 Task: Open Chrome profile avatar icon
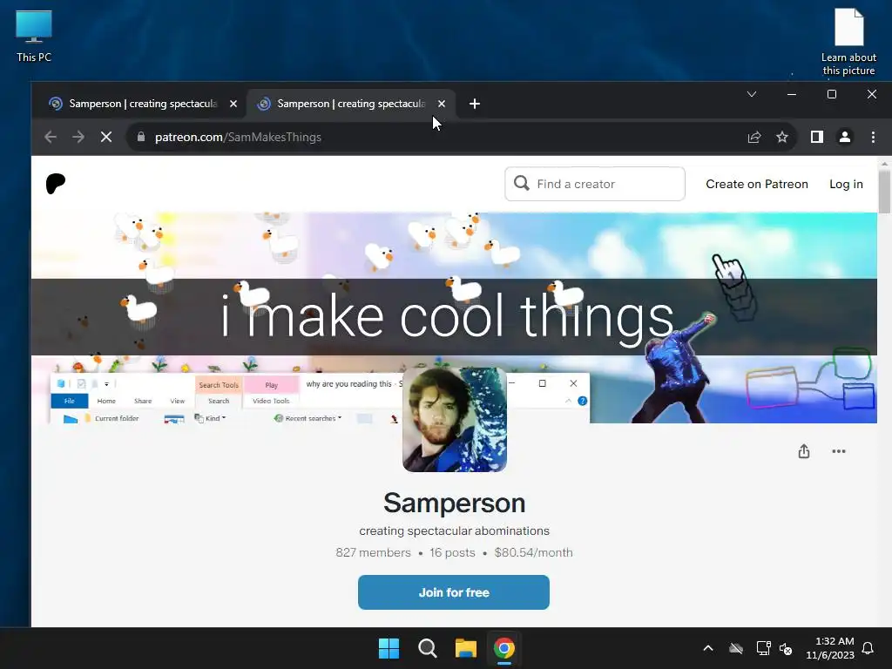click(845, 137)
